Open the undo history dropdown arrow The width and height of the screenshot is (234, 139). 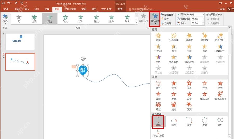click(12, 3)
